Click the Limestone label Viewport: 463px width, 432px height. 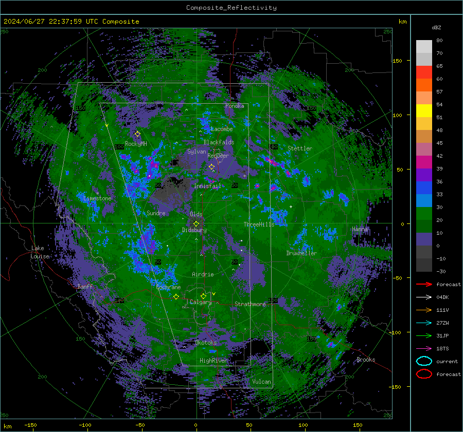click(x=97, y=198)
